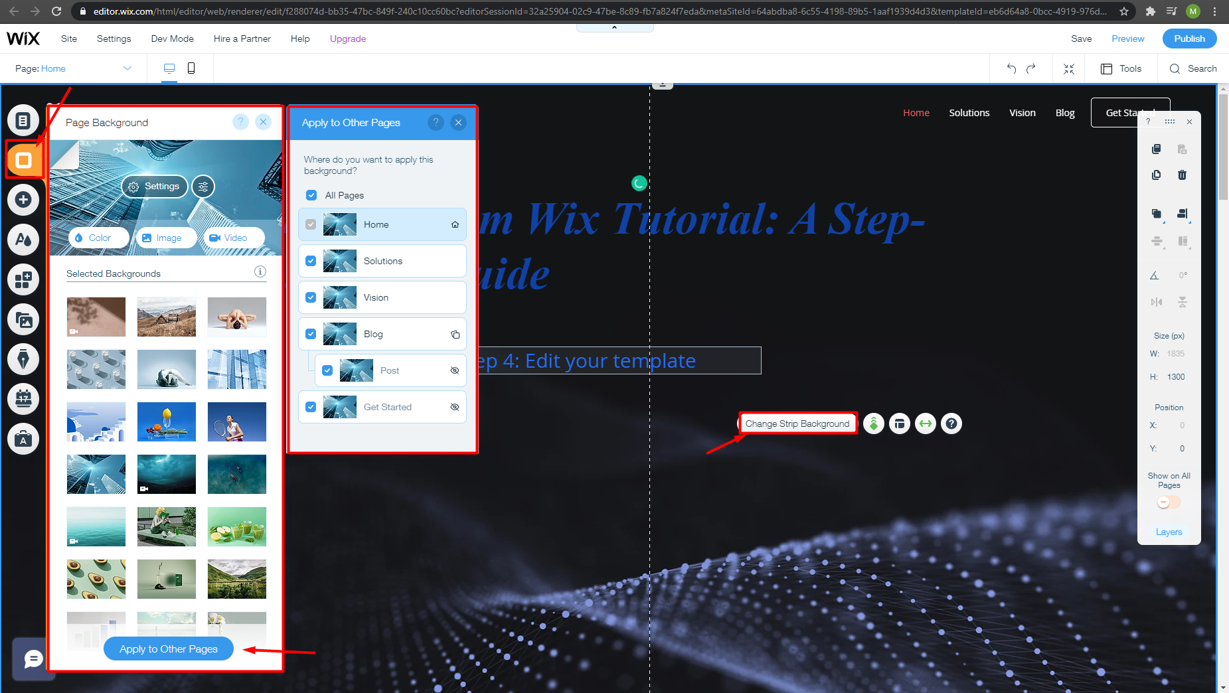Open the Add elements plus icon
Viewport: 1229px width, 693px height.
tap(23, 200)
